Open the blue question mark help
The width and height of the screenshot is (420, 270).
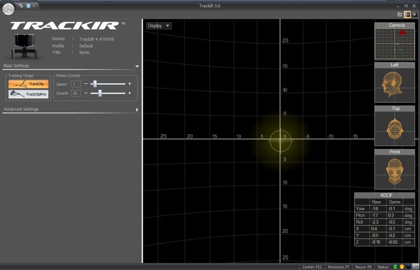[x=28, y=6]
